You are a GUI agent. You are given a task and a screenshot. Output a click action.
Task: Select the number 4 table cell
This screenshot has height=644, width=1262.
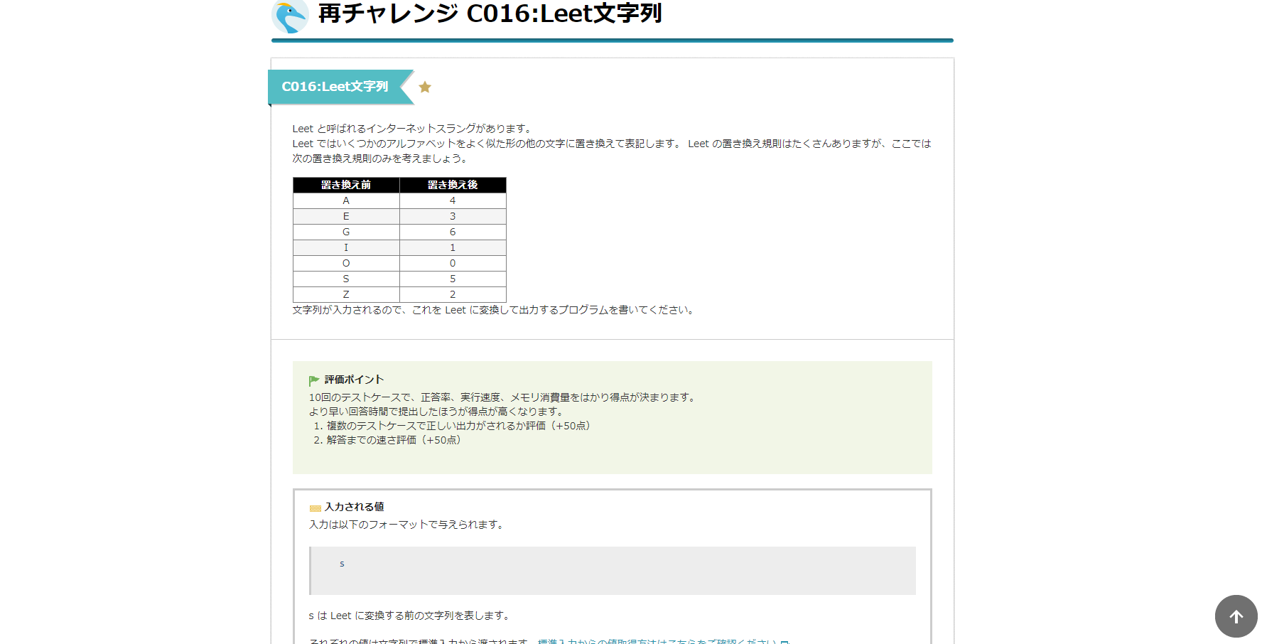click(453, 200)
